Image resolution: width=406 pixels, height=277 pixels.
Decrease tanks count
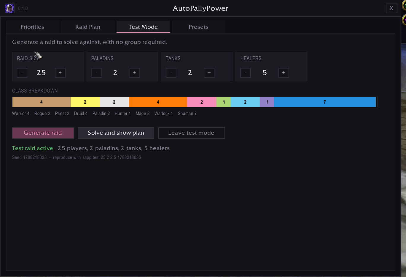171,73
